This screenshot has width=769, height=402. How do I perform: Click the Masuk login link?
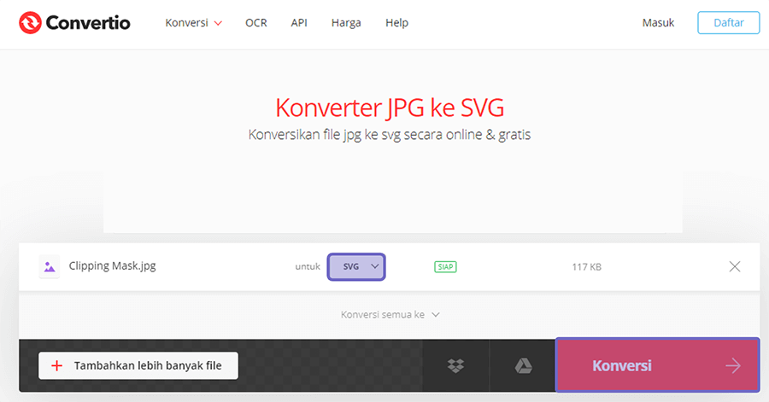(658, 22)
